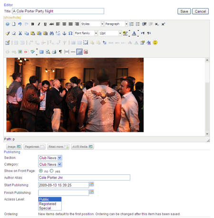Apply strikethrough formatting
Image resolution: width=214 pixels, height=218 pixels.
[x=51, y=24]
